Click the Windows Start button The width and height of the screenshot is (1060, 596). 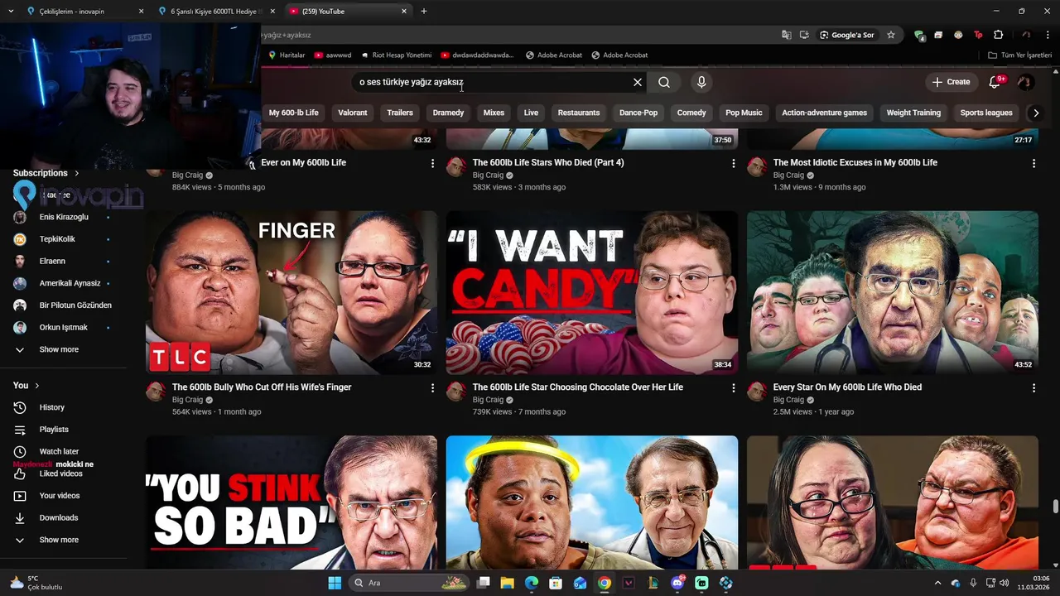335,583
